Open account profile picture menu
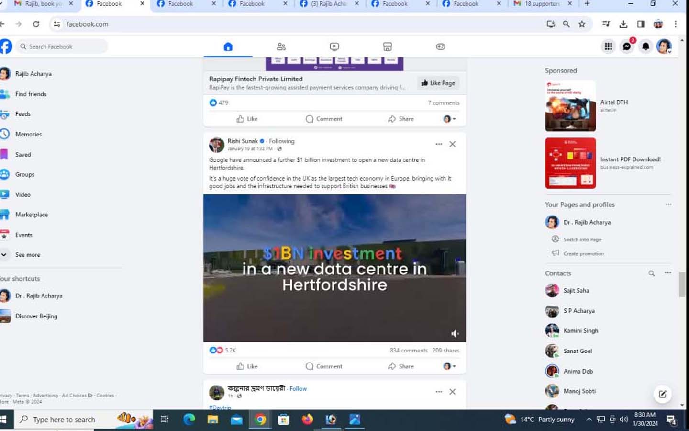 664,46
